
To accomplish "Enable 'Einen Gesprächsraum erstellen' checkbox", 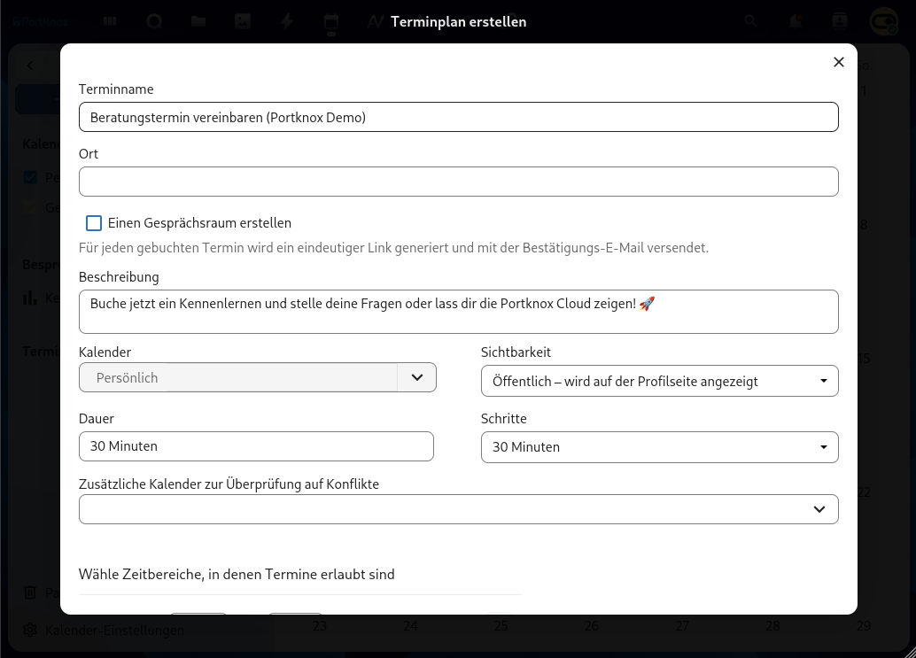I will pos(94,223).
